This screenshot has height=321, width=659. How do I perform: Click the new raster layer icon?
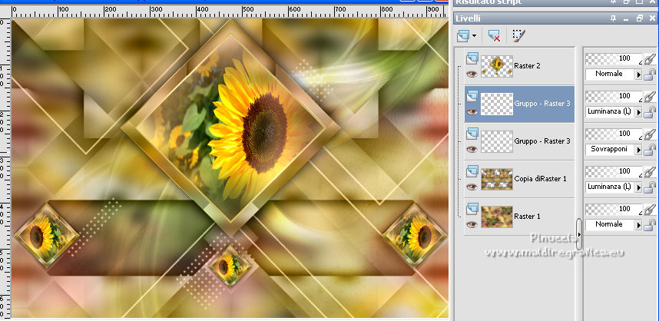click(462, 35)
